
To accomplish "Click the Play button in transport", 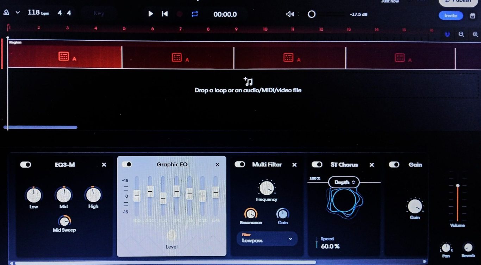I will [x=151, y=14].
